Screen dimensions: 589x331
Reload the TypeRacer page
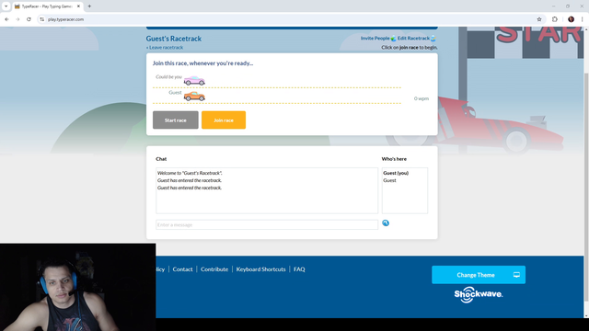[29, 19]
